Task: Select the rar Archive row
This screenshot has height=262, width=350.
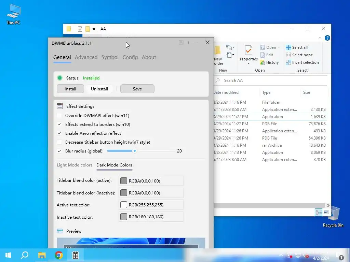Action: (x=271, y=145)
